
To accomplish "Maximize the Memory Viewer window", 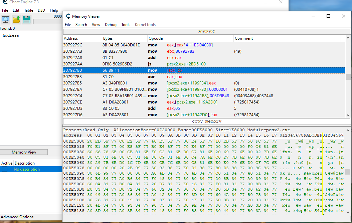I will pos(328,16).
